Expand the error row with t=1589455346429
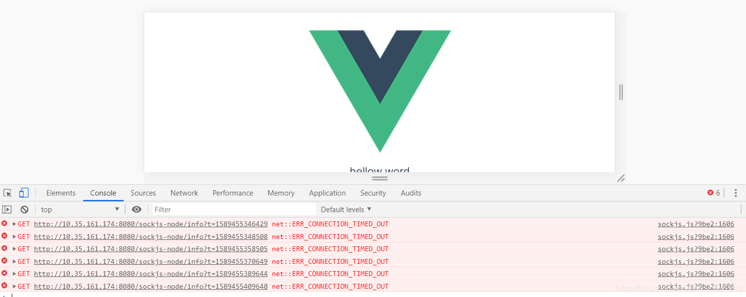Viewport: 746px width, 297px height. click(14, 224)
